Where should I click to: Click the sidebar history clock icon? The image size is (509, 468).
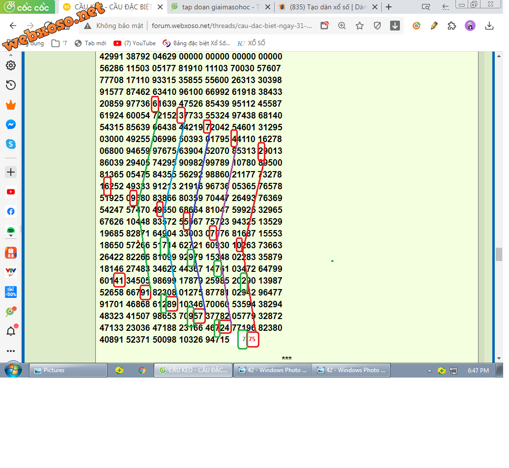click(11, 86)
